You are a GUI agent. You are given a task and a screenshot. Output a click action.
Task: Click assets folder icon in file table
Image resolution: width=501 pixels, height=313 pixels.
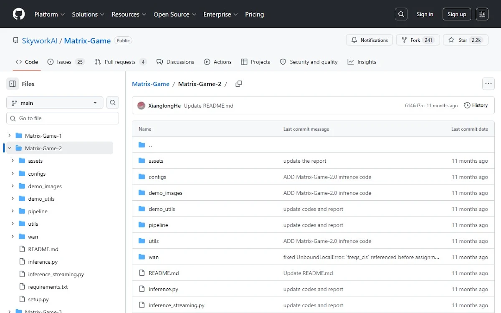click(142, 161)
